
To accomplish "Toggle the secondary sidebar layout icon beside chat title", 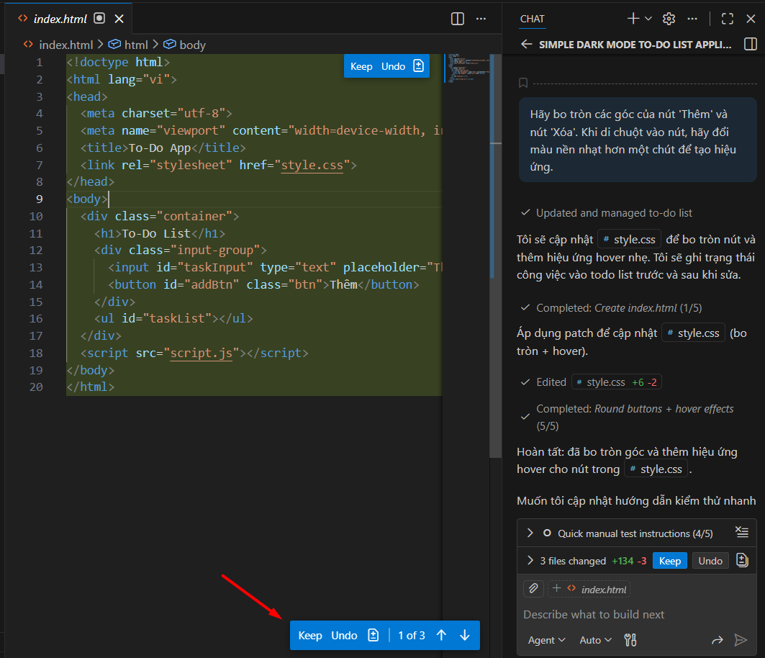I will pyautogui.click(x=750, y=44).
